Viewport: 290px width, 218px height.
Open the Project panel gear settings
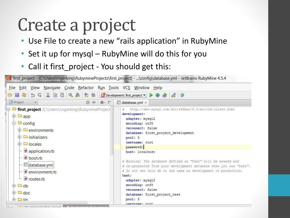tap(102, 102)
